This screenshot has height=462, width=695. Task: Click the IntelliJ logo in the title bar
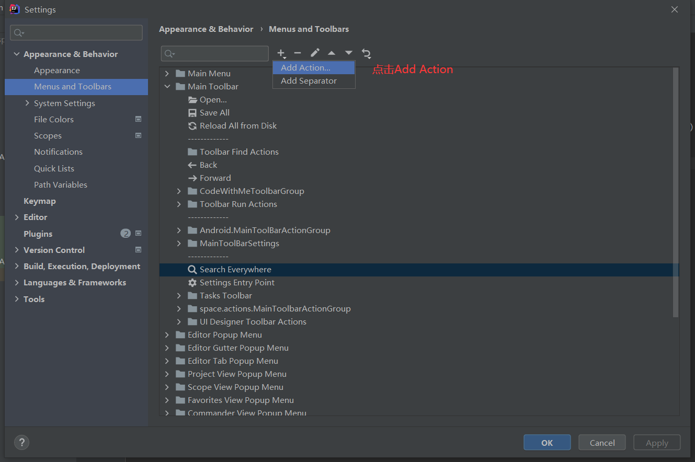pos(15,9)
